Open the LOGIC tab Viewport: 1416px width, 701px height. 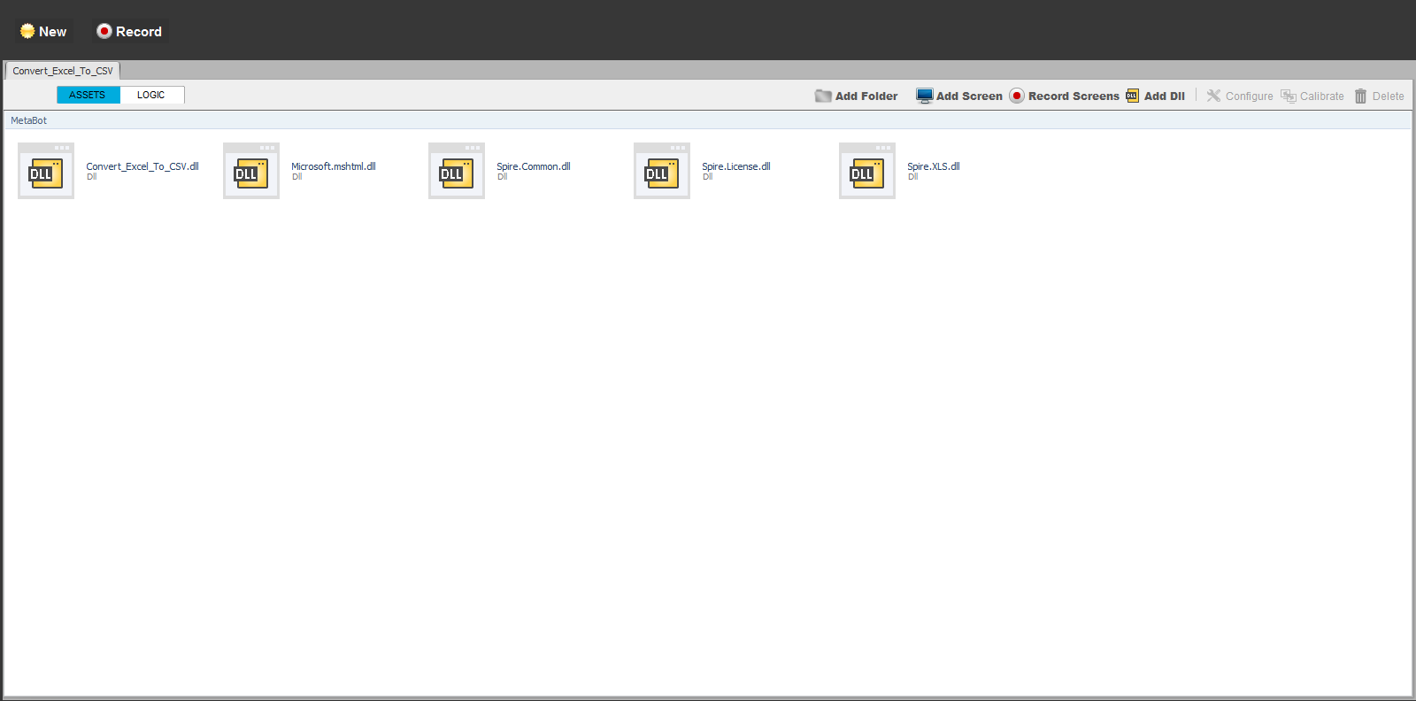(151, 95)
